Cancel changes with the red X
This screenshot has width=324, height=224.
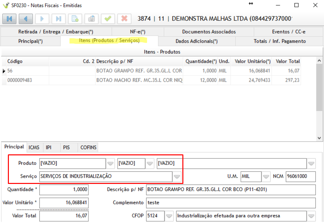click(124, 19)
